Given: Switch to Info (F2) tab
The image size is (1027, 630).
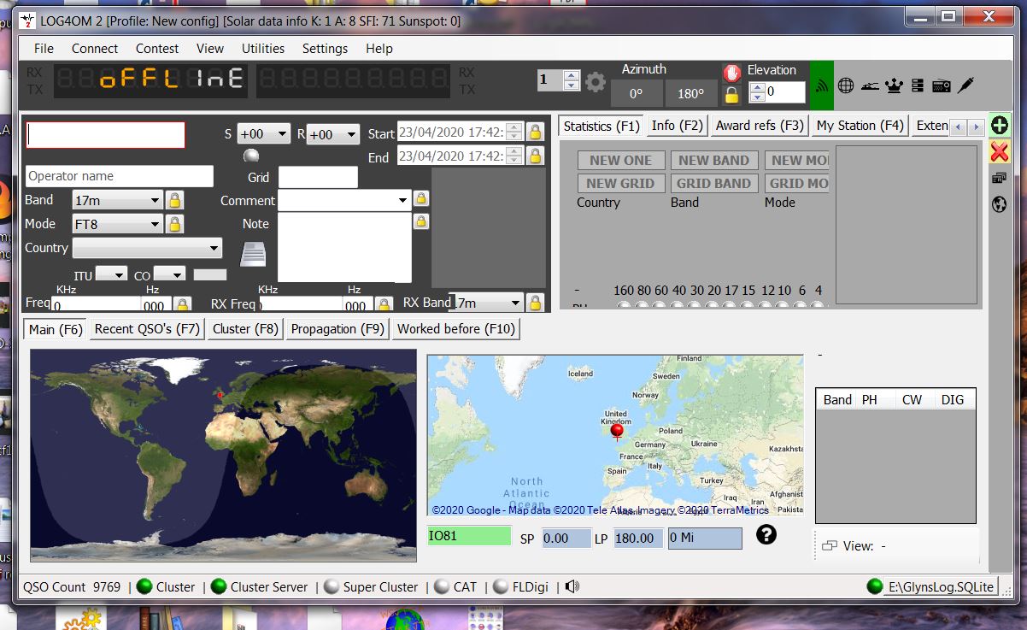Looking at the screenshot, I should click(678, 126).
